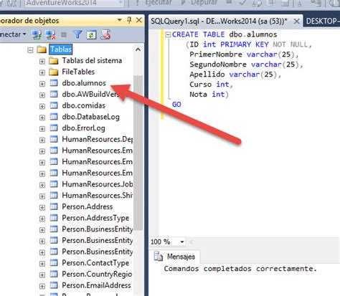340x296 pixels.
Task: Expand the Person.ContactType table node
Action: coord(42,264)
